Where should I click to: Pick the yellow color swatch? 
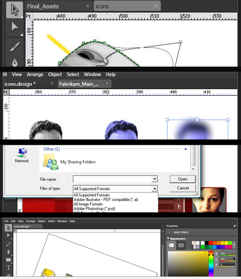(226, 243)
